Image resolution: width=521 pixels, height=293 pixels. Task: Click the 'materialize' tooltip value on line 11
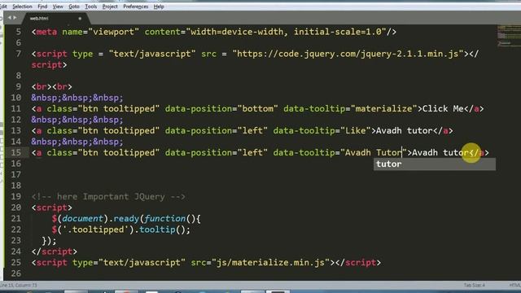point(383,108)
